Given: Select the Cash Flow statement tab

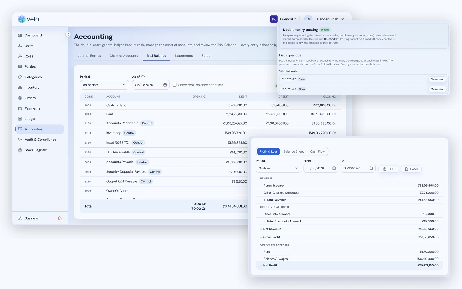Looking at the screenshot, I should tap(317, 151).
